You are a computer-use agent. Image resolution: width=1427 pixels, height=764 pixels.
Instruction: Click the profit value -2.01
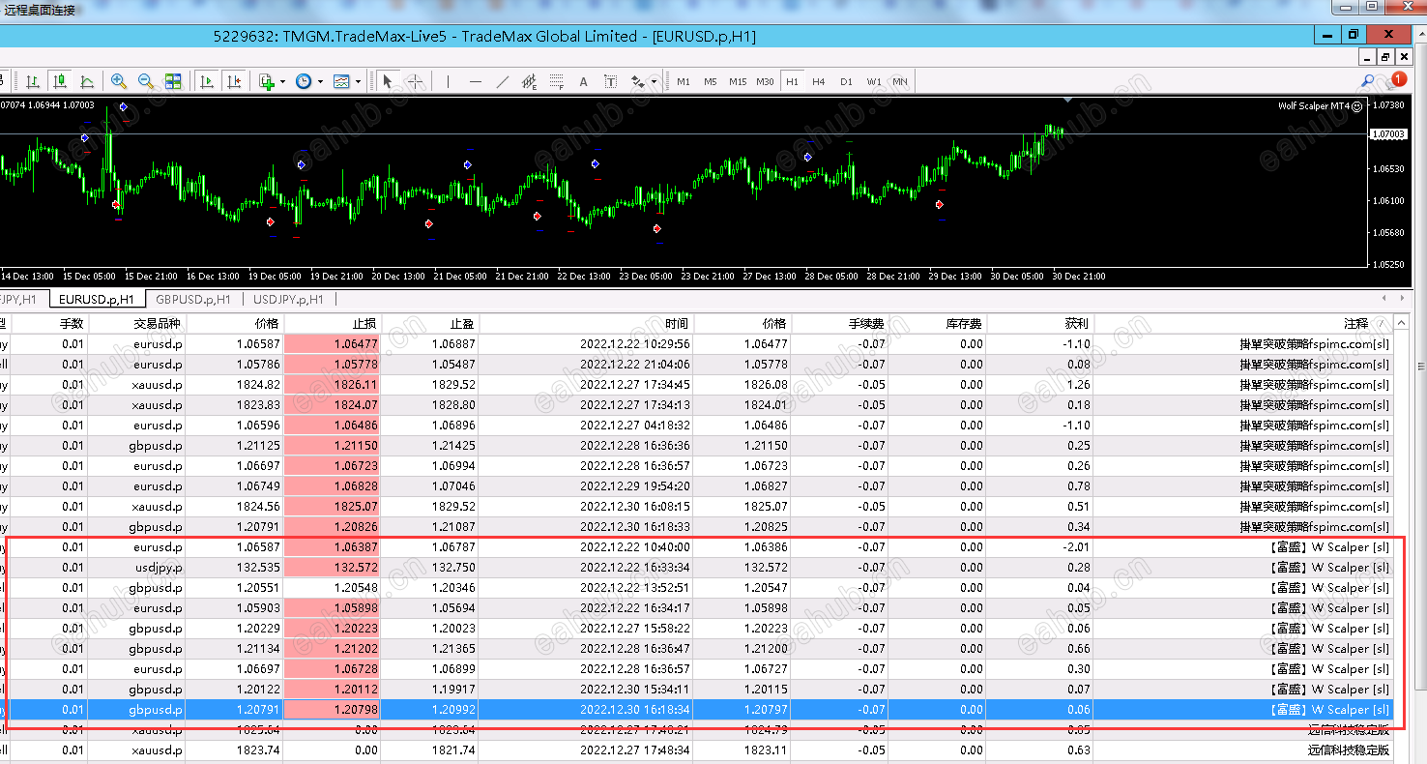pos(1076,547)
